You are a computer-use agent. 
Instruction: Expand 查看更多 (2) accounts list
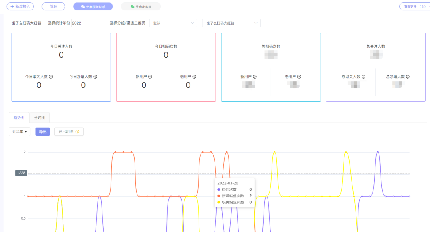point(414,6)
